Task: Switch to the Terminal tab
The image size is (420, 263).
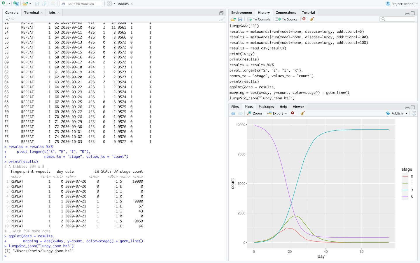Action: pos(32,13)
